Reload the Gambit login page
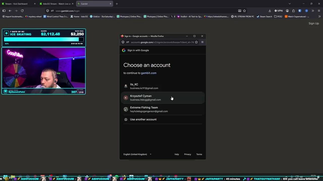323x181 pixels. click(22, 11)
